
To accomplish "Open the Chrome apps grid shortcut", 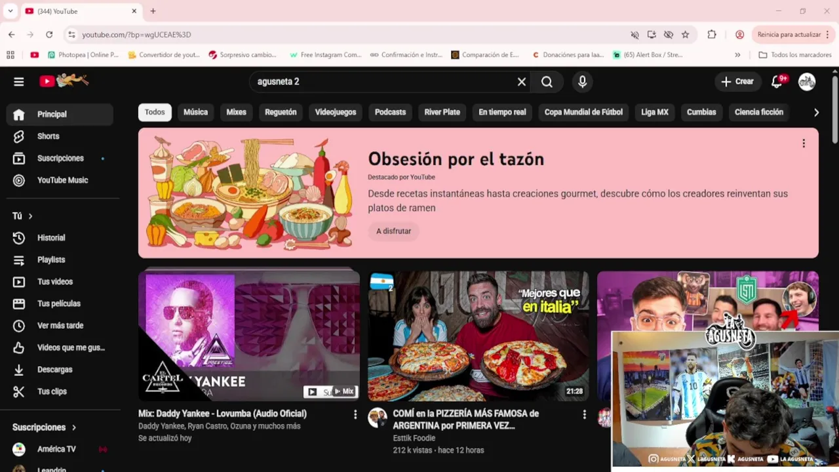I will 10,55.
